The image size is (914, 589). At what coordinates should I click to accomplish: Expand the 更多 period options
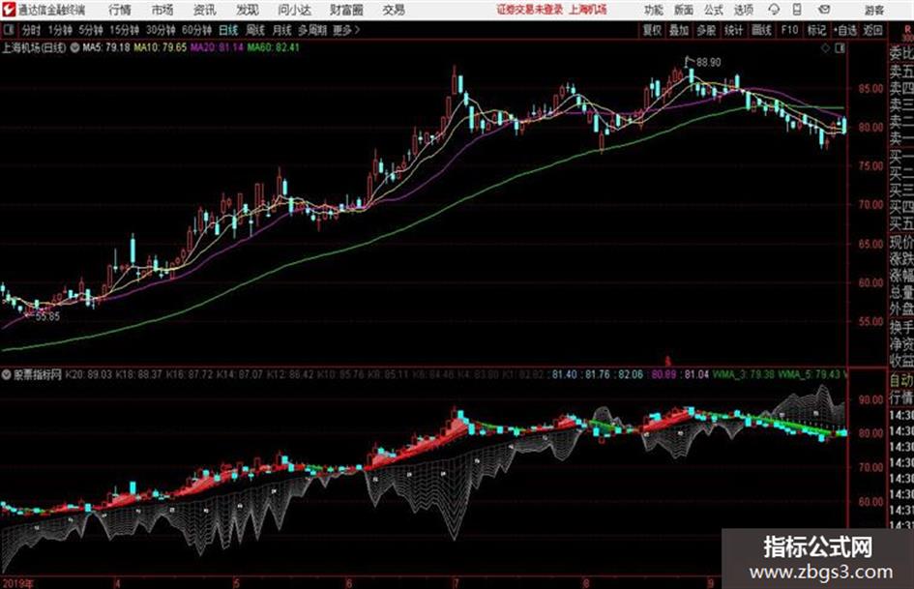point(346,30)
